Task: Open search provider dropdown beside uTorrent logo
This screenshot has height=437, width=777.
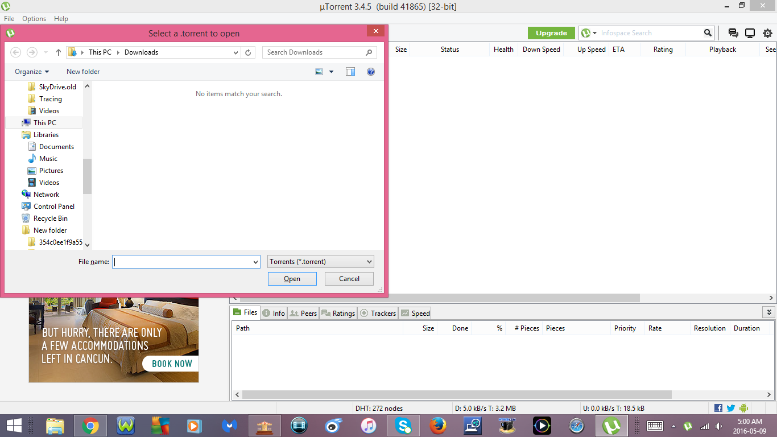Action: pos(594,34)
